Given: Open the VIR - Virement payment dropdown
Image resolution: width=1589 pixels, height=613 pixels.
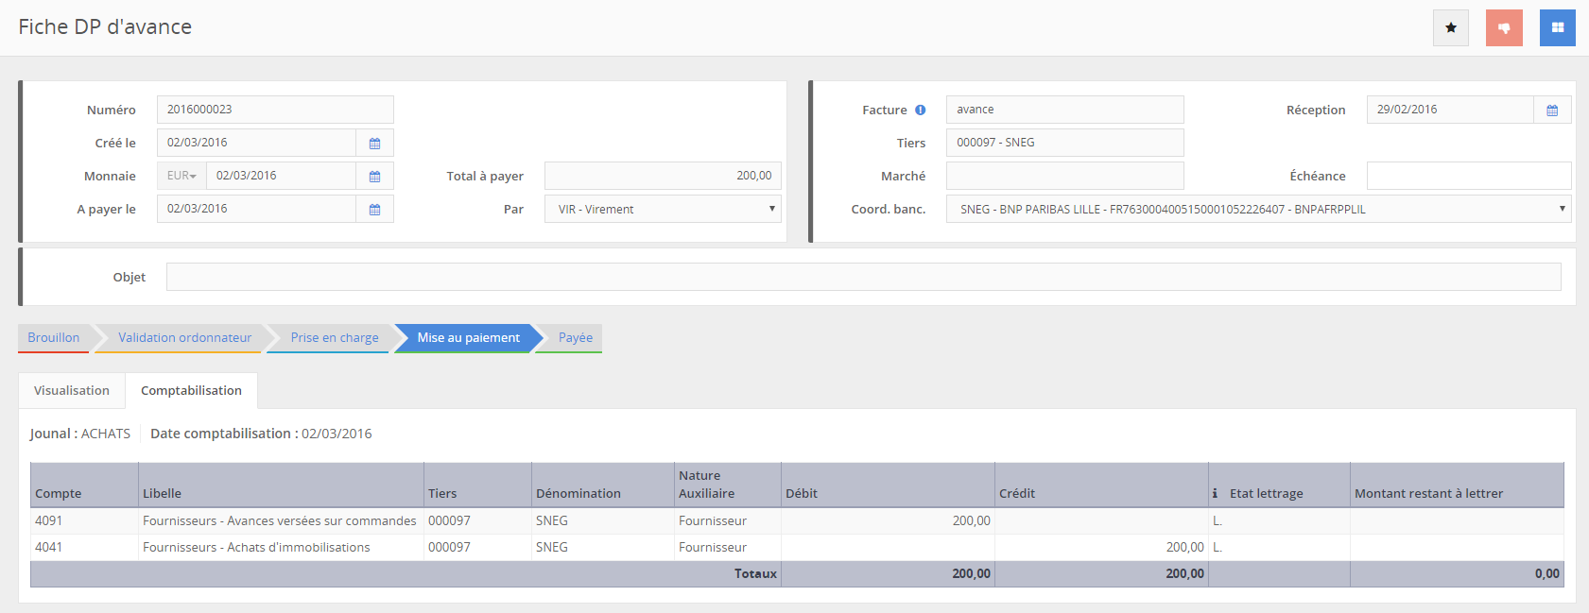Looking at the screenshot, I should (x=663, y=209).
